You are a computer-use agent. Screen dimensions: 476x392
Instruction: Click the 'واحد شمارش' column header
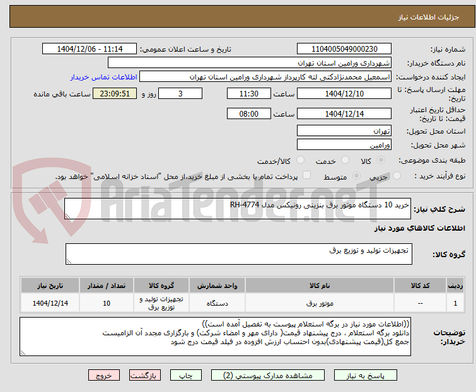tap(217, 285)
